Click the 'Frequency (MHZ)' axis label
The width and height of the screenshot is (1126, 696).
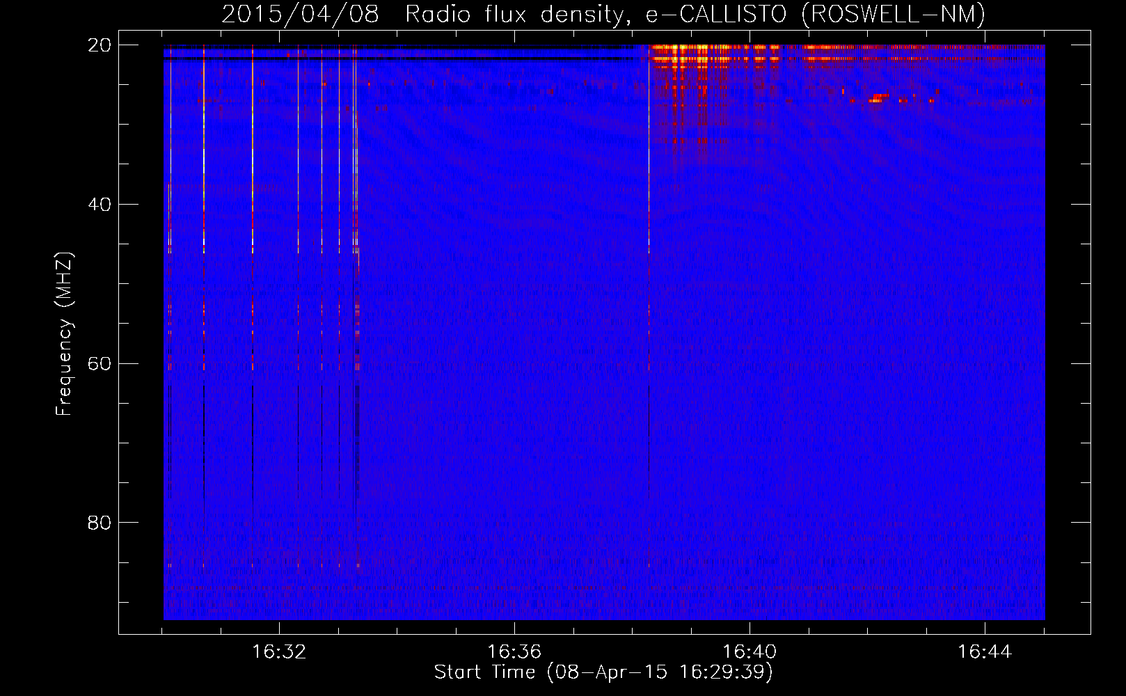64,334
